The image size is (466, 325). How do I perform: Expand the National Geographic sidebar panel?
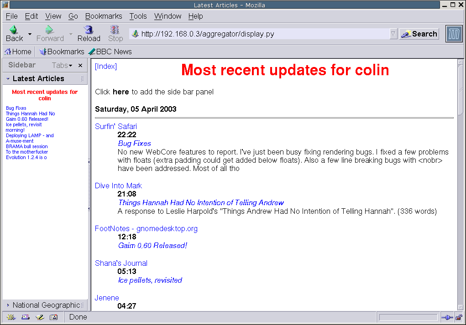(8, 305)
